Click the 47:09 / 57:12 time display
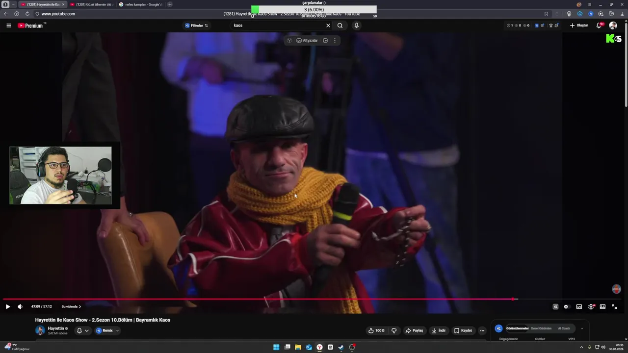Viewport: 628px width, 353px height. (x=41, y=307)
